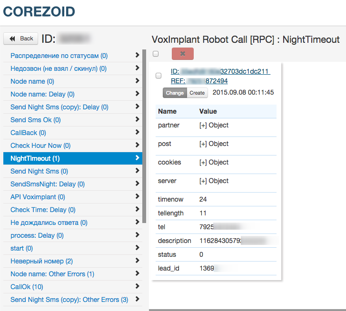The image size is (346, 311).
Task: Click the Create button on the task
Action: [x=197, y=93]
